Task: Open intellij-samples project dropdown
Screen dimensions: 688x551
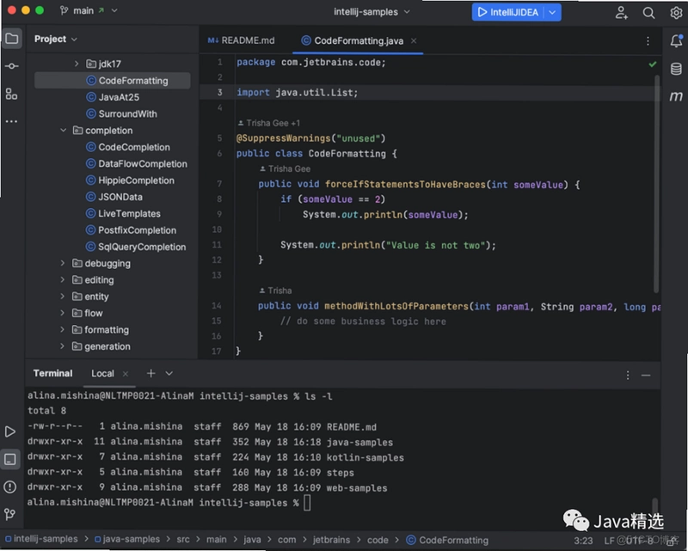Action: coord(372,12)
